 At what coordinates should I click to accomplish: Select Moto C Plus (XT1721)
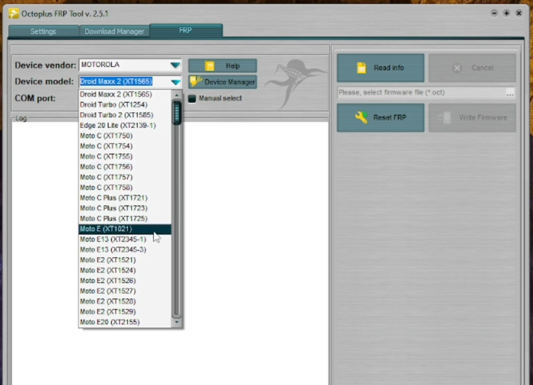125,198
